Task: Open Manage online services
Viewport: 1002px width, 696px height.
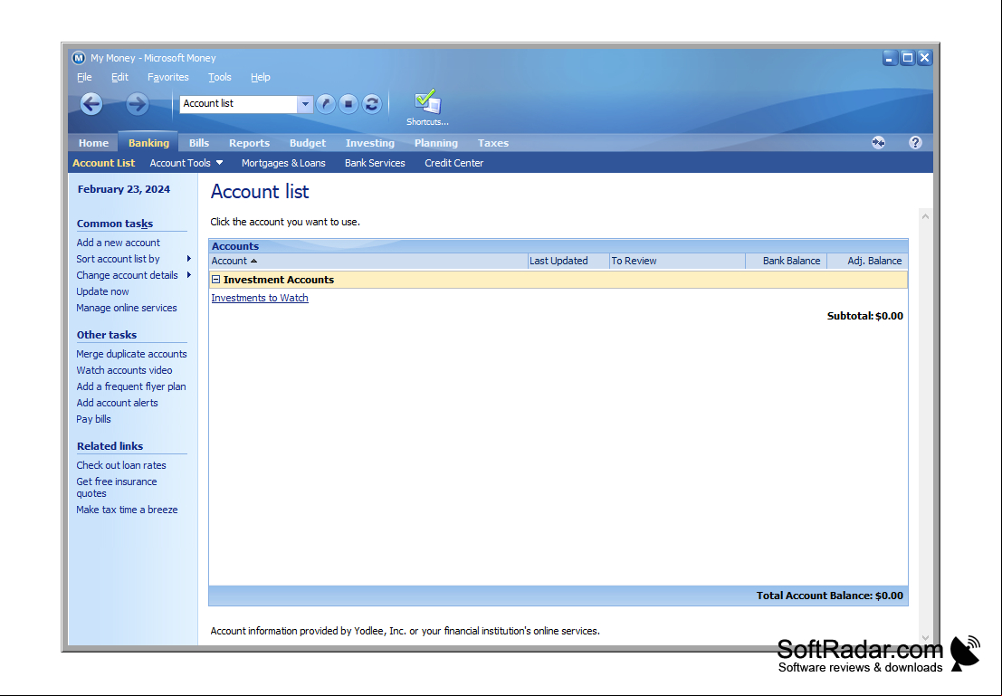Action: point(127,308)
